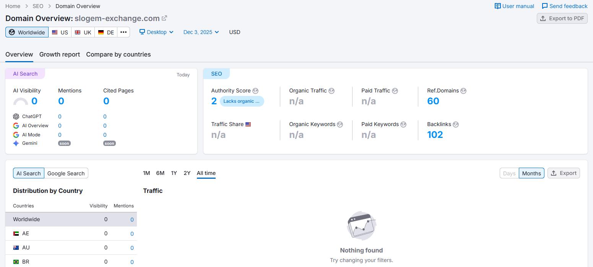Click the Nothing found chart illustration
The width and height of the screenshot is (593, 267).
click(361, 226)
